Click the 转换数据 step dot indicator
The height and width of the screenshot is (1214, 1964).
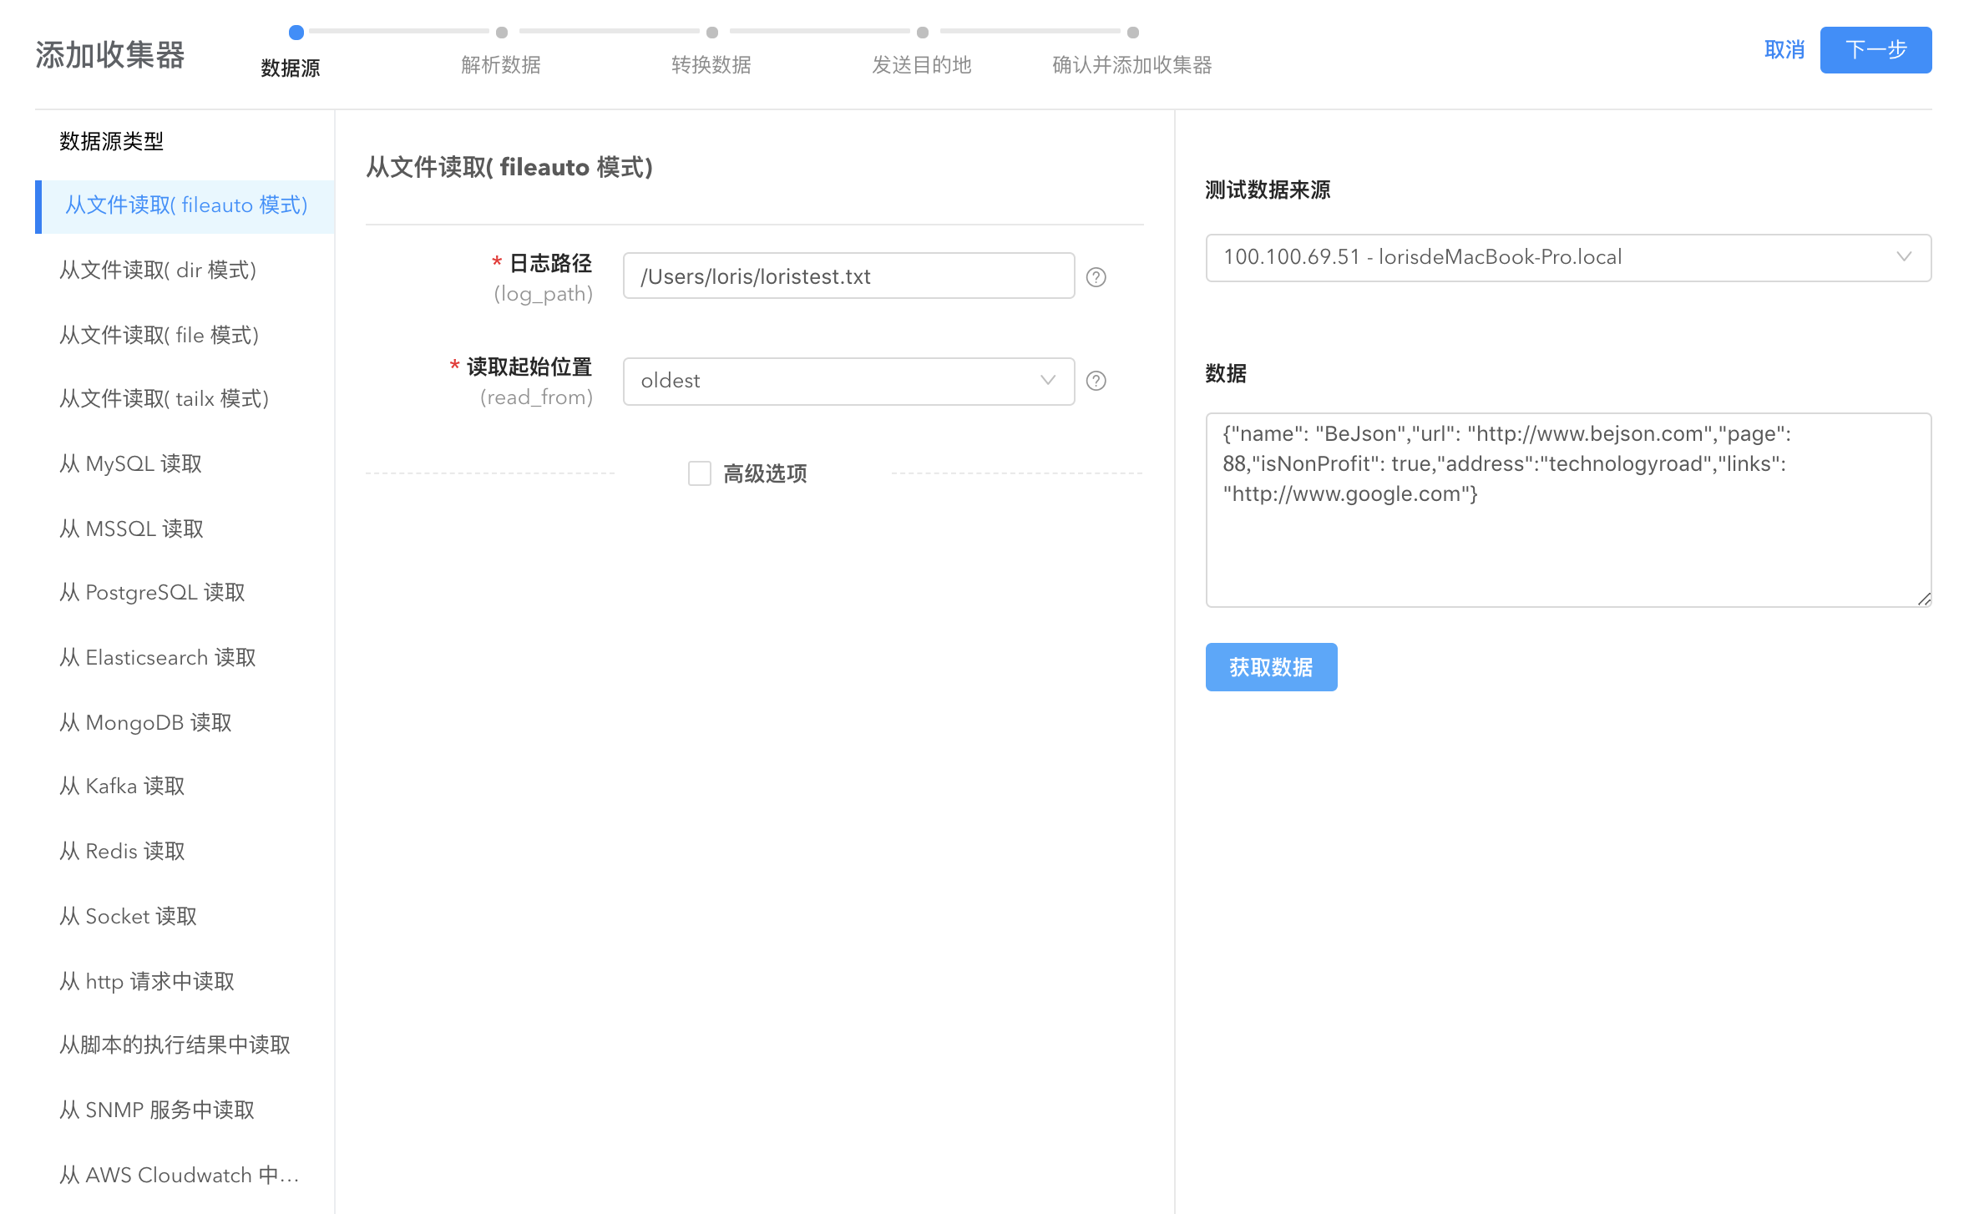coord(711,33)
